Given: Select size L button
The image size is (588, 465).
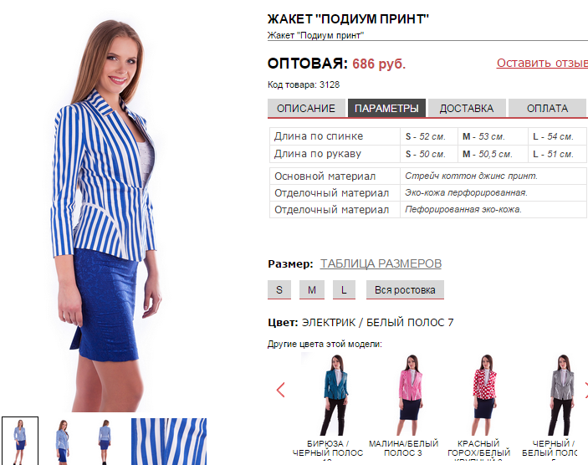Looking at the screenshot, I should (x=344, y=290).
